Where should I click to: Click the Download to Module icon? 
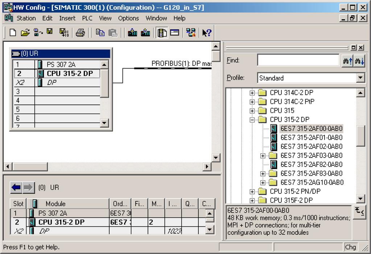point(132,32)
